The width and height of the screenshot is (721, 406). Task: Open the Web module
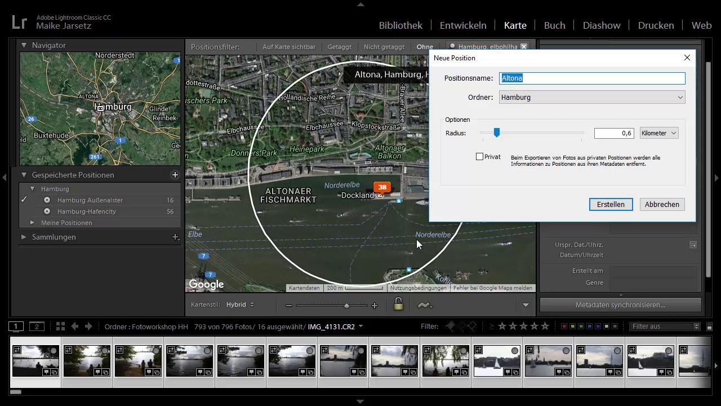pos(701,25)
